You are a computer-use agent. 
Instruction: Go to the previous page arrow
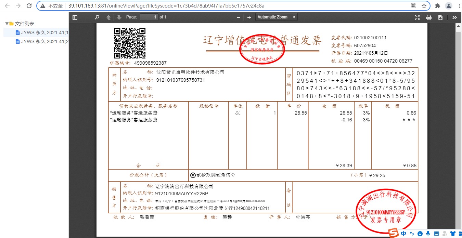(108, 17)
